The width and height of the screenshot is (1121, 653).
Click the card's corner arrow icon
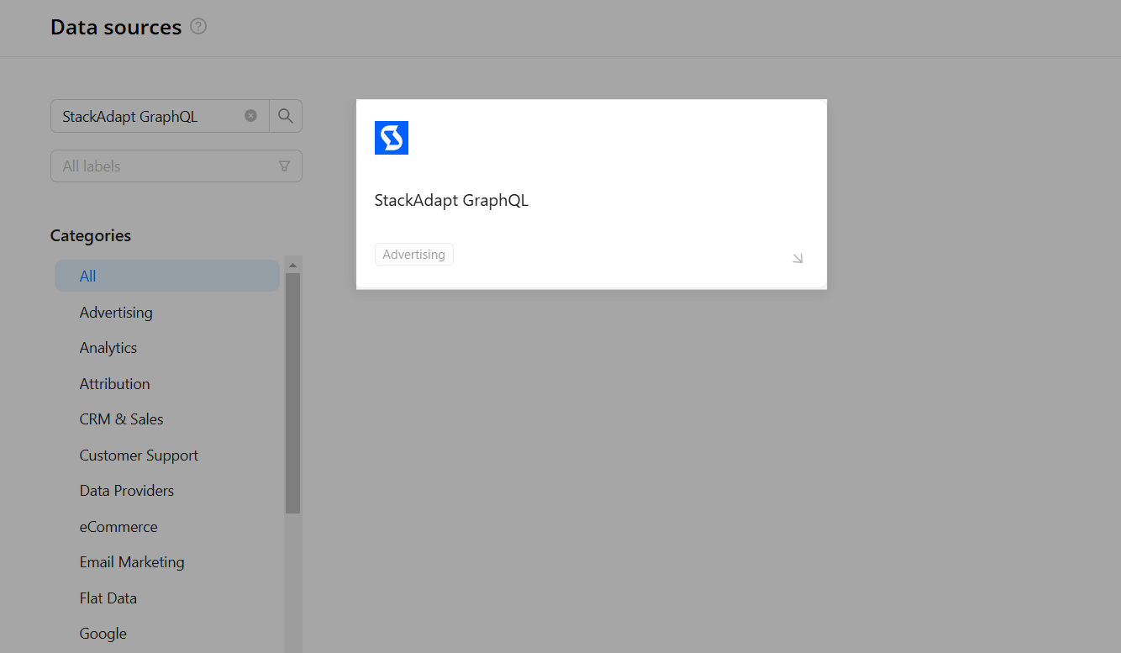point(797,258)
